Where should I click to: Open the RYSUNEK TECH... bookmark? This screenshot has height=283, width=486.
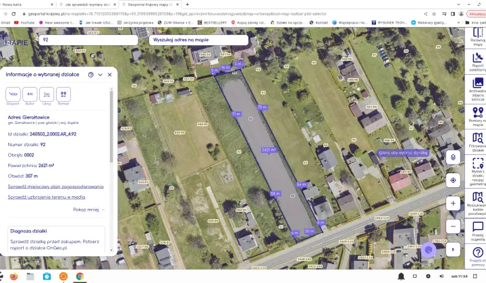pyautogui.click(x=389, y=23)
